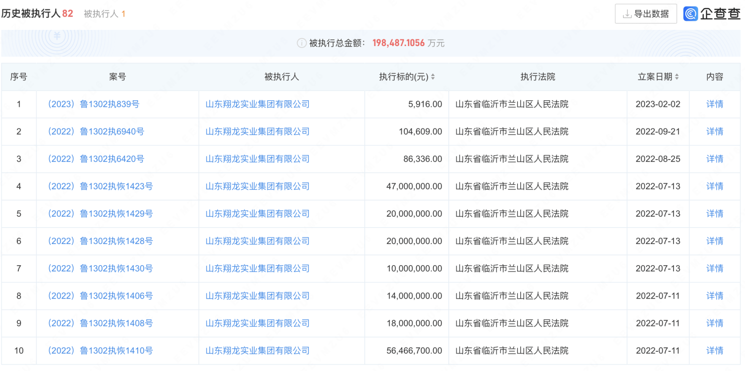Sort by 立案日期 column arrows
The height and width of the screenshot is (371, 745).
click(677, 77)
